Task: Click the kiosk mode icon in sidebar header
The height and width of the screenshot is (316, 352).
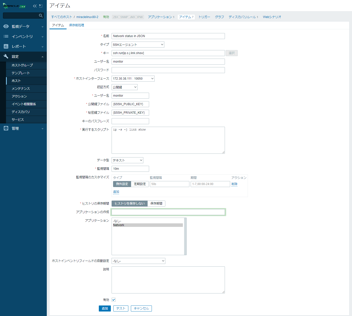Action: pyautogui.click(x=41, y=6)
